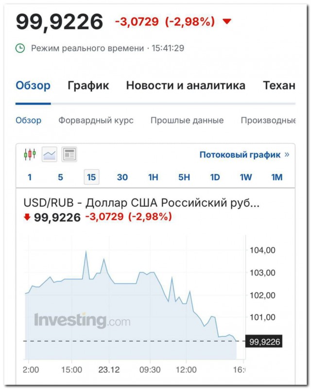This screenshot has height=389, width=311.
Task: Open the Форвардный курс sub-tab
Action: pyautogui.click(x=96, y=120)
